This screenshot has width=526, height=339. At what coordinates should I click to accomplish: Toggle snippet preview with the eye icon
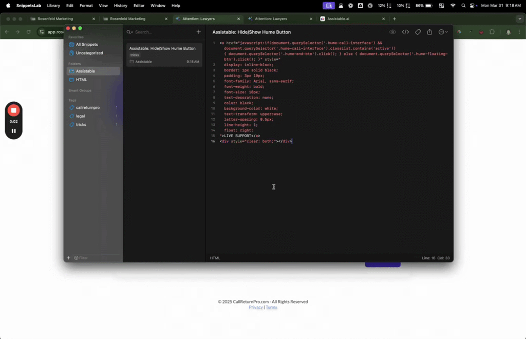[392, 32]
